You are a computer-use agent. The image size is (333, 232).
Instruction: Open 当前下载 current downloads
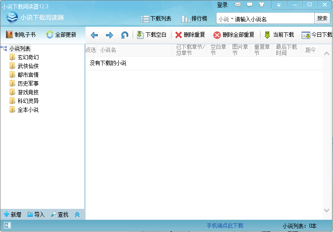[279, 35]
